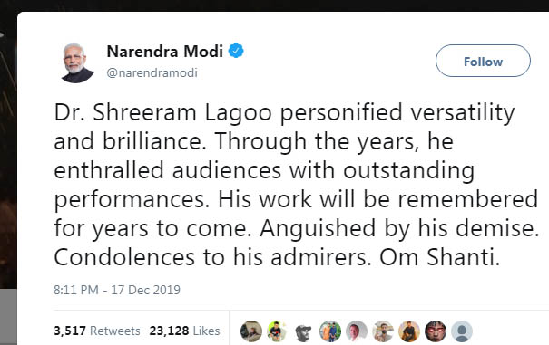Image resolution: width=549 pixels, height=345 pixels.
Task: Select the liker avatar of man in white shirt
Action: tap(357, 331)
